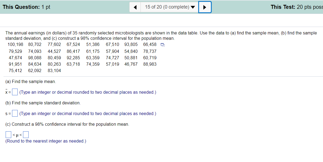Click the This Test: 20 pts label

[297, 7]
